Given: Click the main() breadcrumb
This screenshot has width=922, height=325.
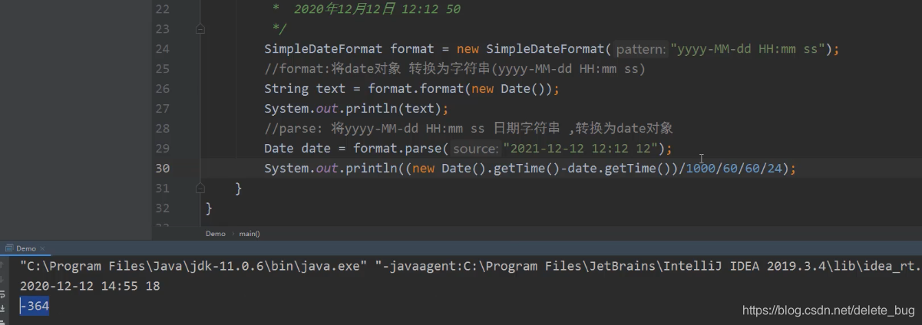Looking at the screenshot, I should (x=250, y=233).
